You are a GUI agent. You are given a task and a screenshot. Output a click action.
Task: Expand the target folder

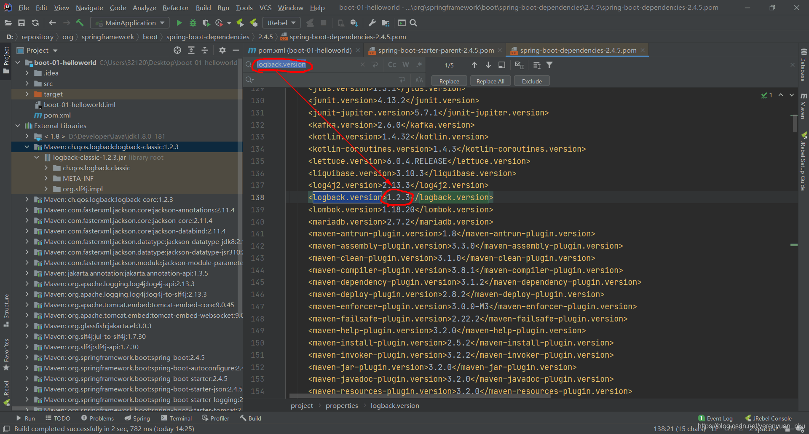[27, 94]
